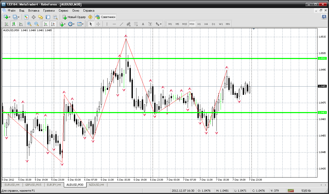
Task: Open the Periodicity clock icon
Action: pos(70,24)
